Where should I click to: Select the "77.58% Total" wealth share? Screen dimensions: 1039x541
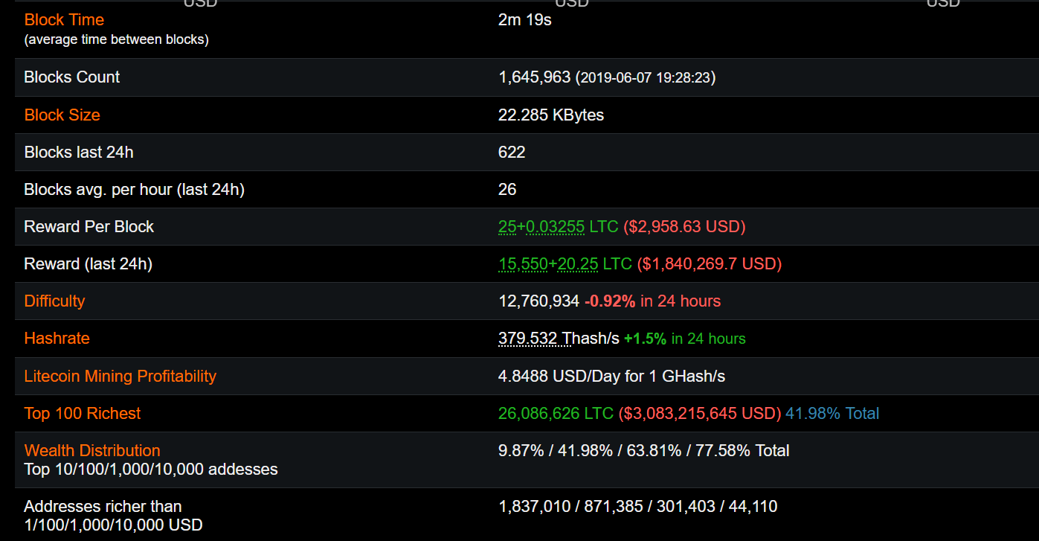click(742, 450)
